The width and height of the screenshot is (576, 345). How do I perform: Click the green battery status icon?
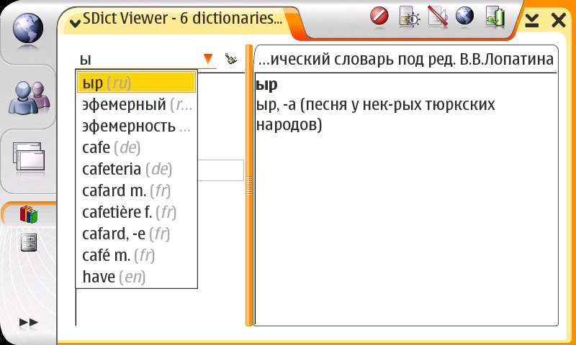[x=495, y=16]
